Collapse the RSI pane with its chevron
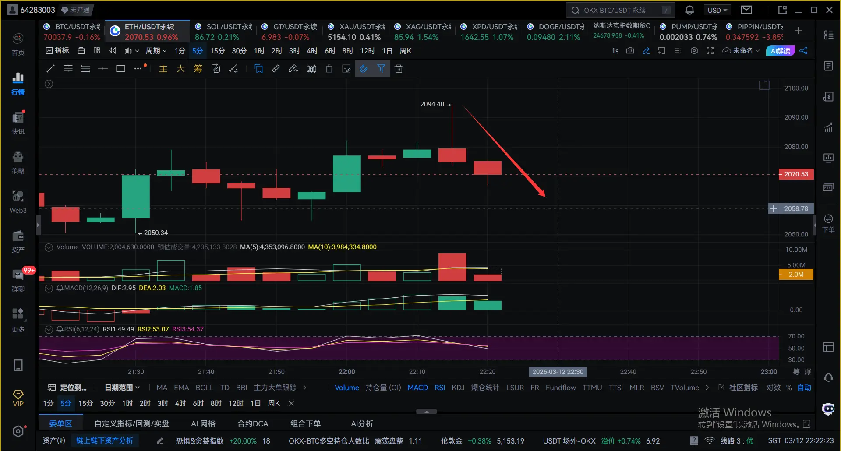The height and width of the screenshot is (451, 841). (x=49, y=329)
